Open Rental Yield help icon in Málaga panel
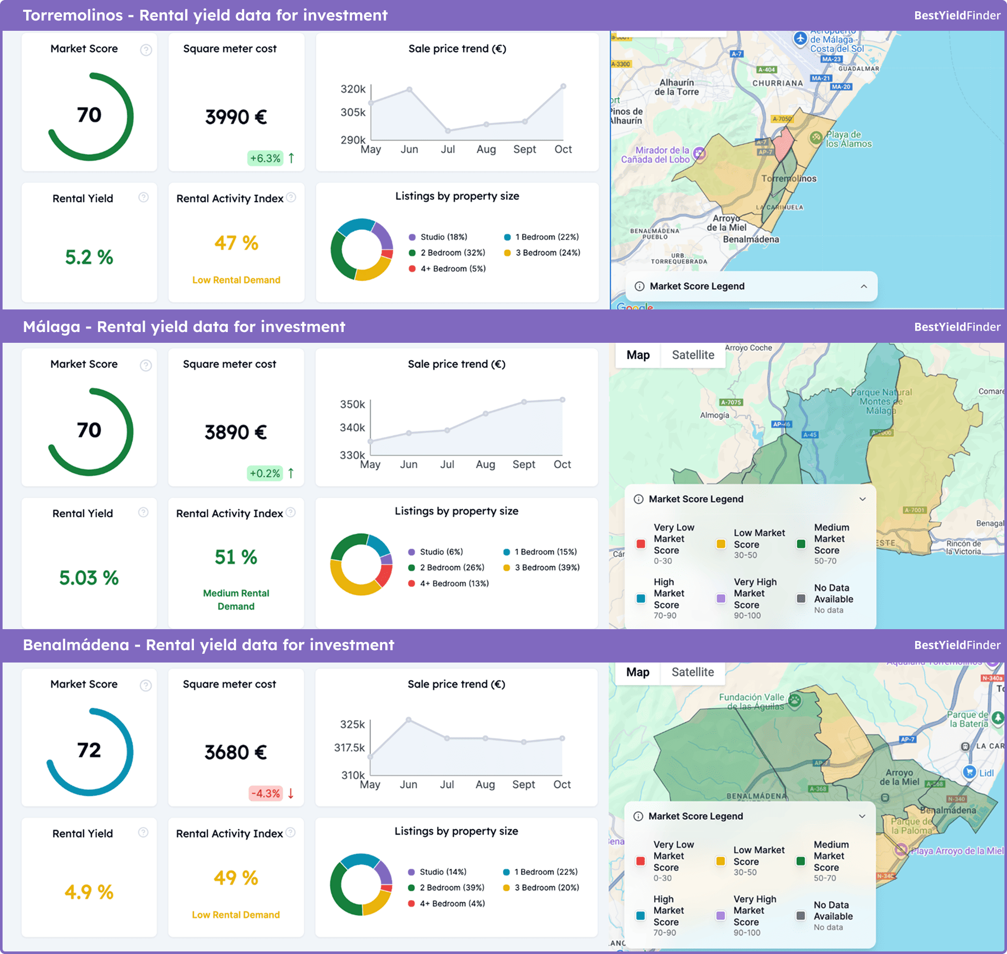The image size is (1007, 954). click(144, 513)
